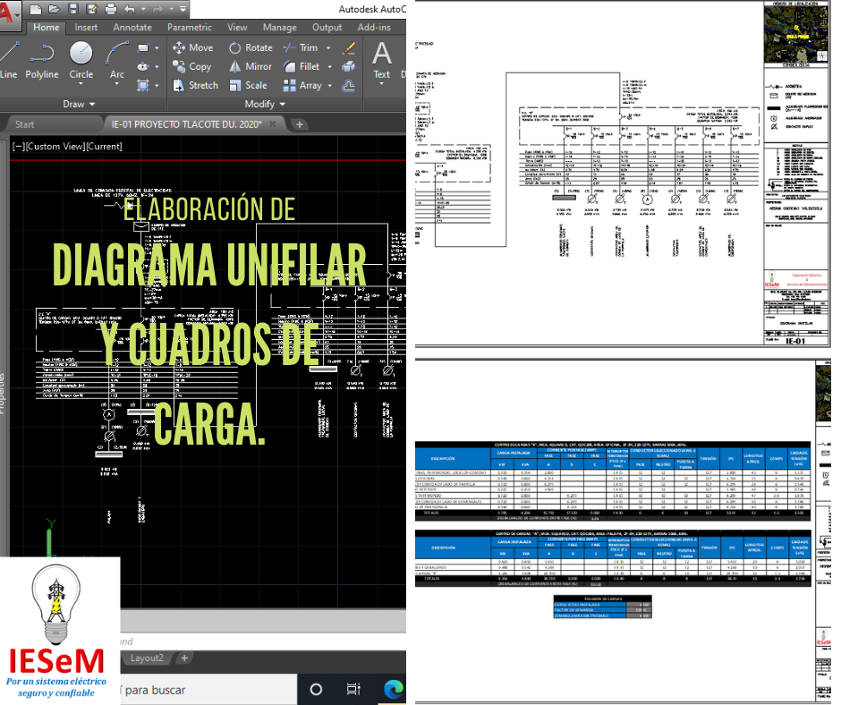Select the IE-01 PROYECTO TLACOTE drawing tab
Image resolution: width=841 pixels, height=705 pixels.
coord(188,123)
